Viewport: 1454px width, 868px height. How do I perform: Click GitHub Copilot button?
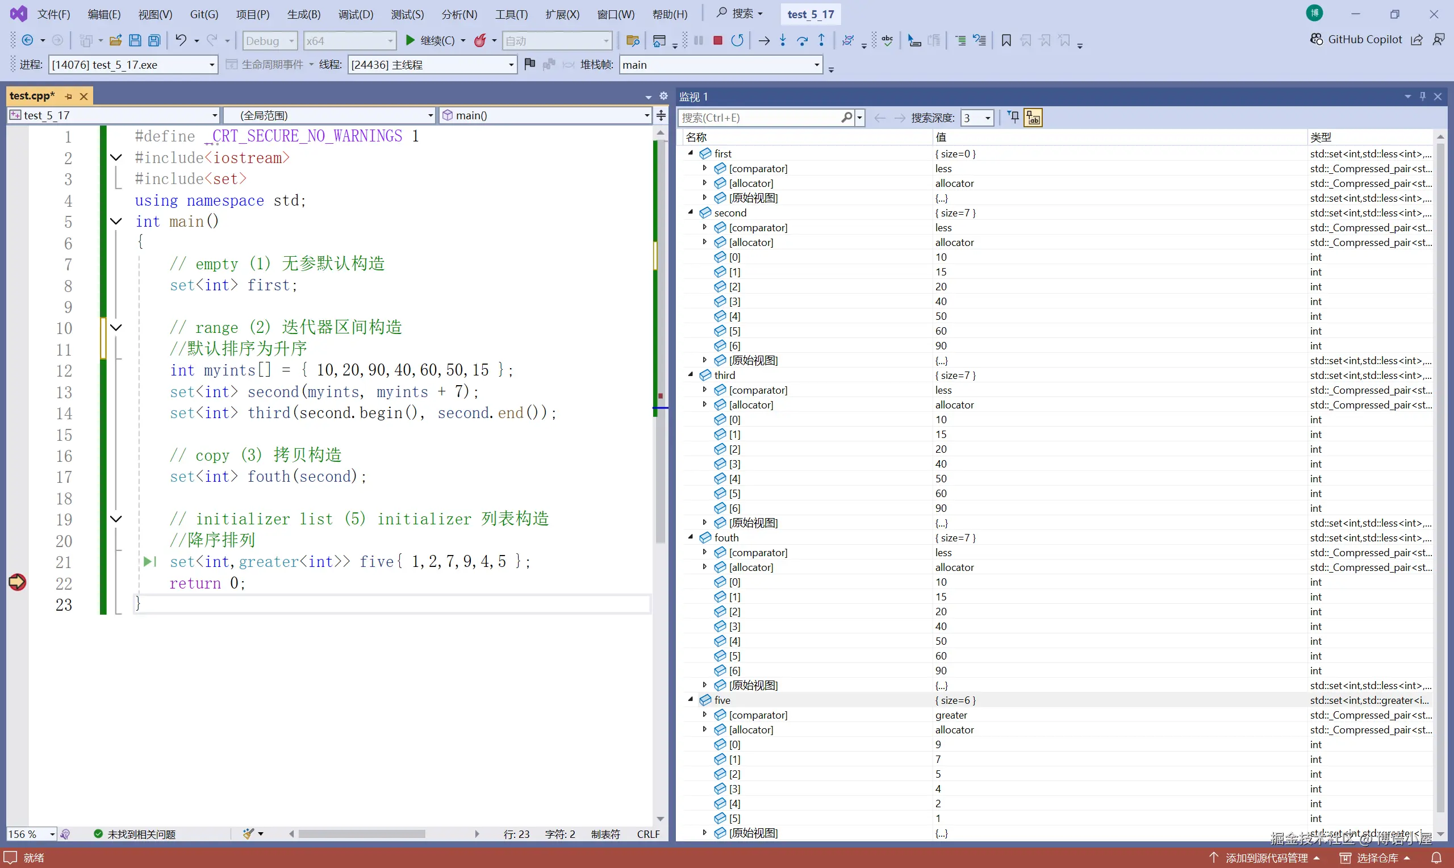(x=1356, y=39)
